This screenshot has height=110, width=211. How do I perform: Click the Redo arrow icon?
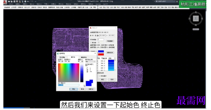(x=32, y=2)
